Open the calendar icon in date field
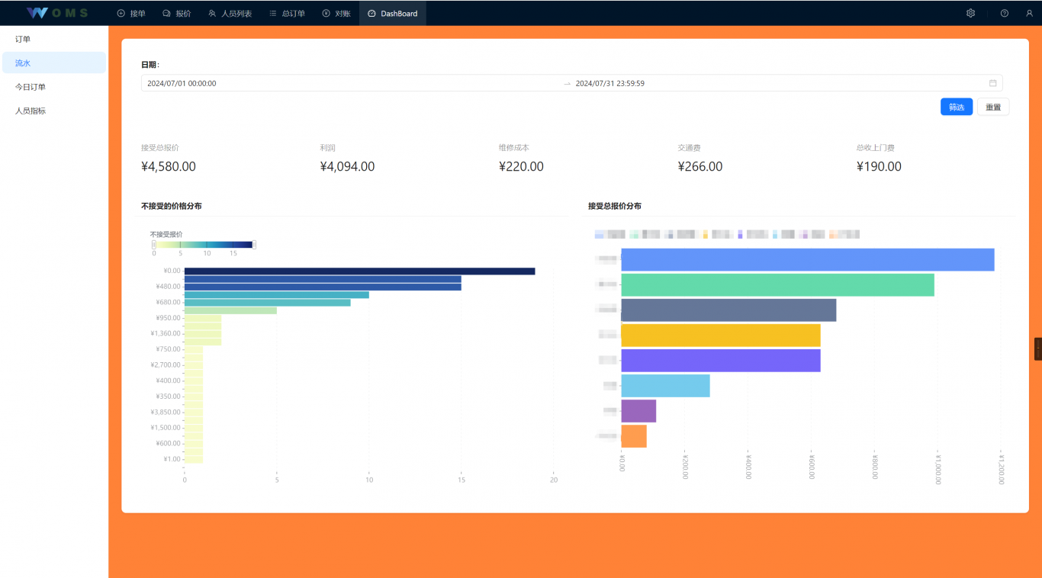The width and height of the screenshot is (1042, 578). [993, 83]
